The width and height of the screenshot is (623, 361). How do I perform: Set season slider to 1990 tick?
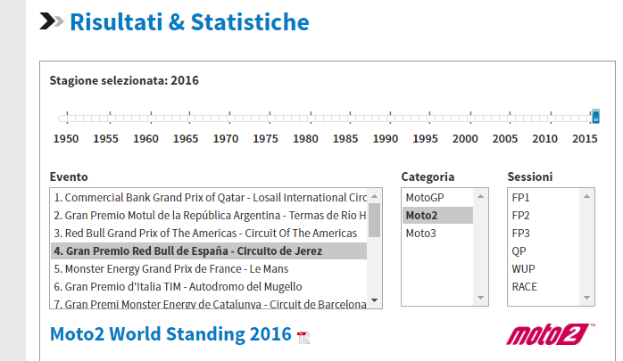point(390,118)
